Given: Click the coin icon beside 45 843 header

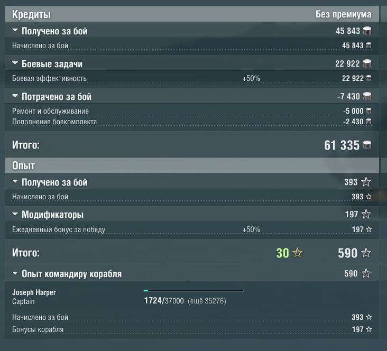Looking at the screenshot, I should (367, 31).
